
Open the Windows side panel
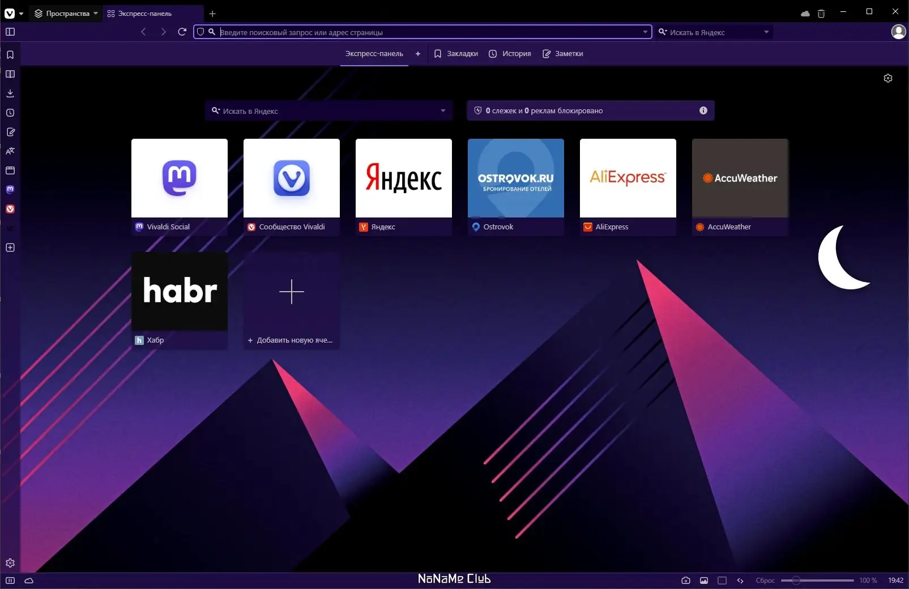(10, 170)
